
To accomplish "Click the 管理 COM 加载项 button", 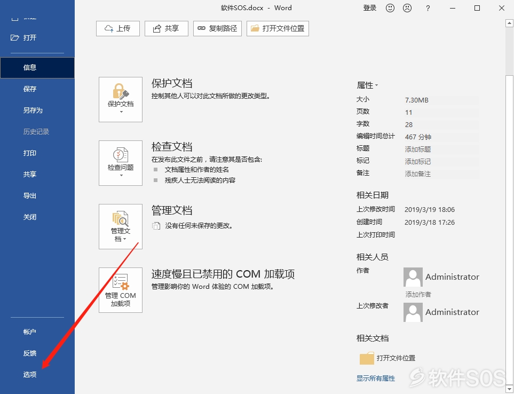I will click(121, 290).
